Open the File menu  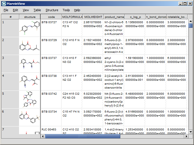pyautogui.click(x=6, y=10)
